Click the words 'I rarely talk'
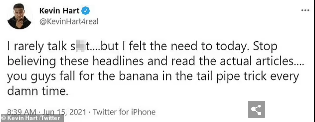 pos(37,46)
